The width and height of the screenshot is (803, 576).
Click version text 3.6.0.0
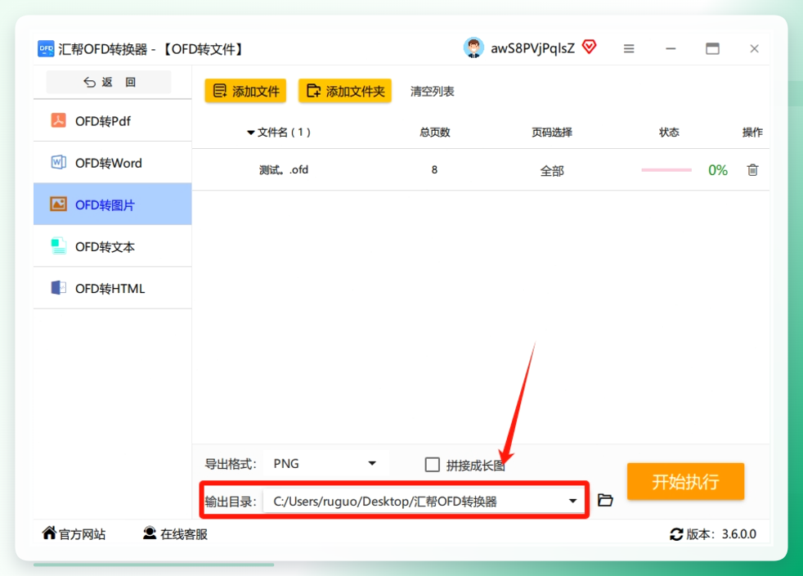739,534
